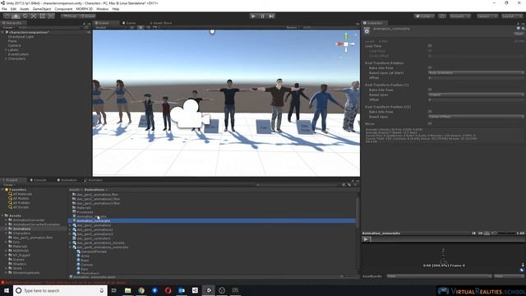Toggle the Loop Time checkbox

coord(430,46)
